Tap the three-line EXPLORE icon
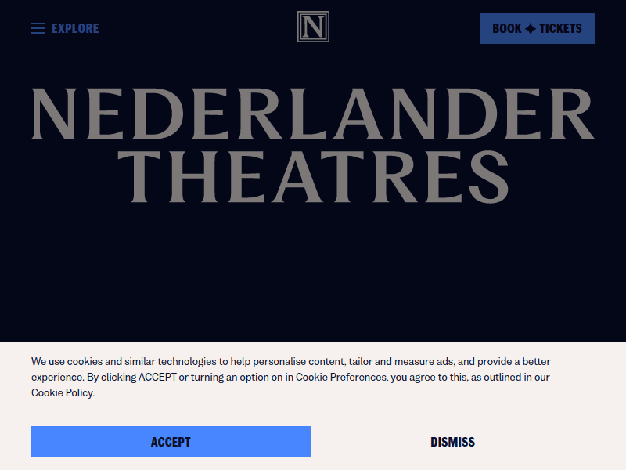 point(38,28)
